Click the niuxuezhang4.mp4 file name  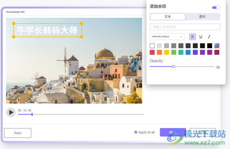(15, 12)
